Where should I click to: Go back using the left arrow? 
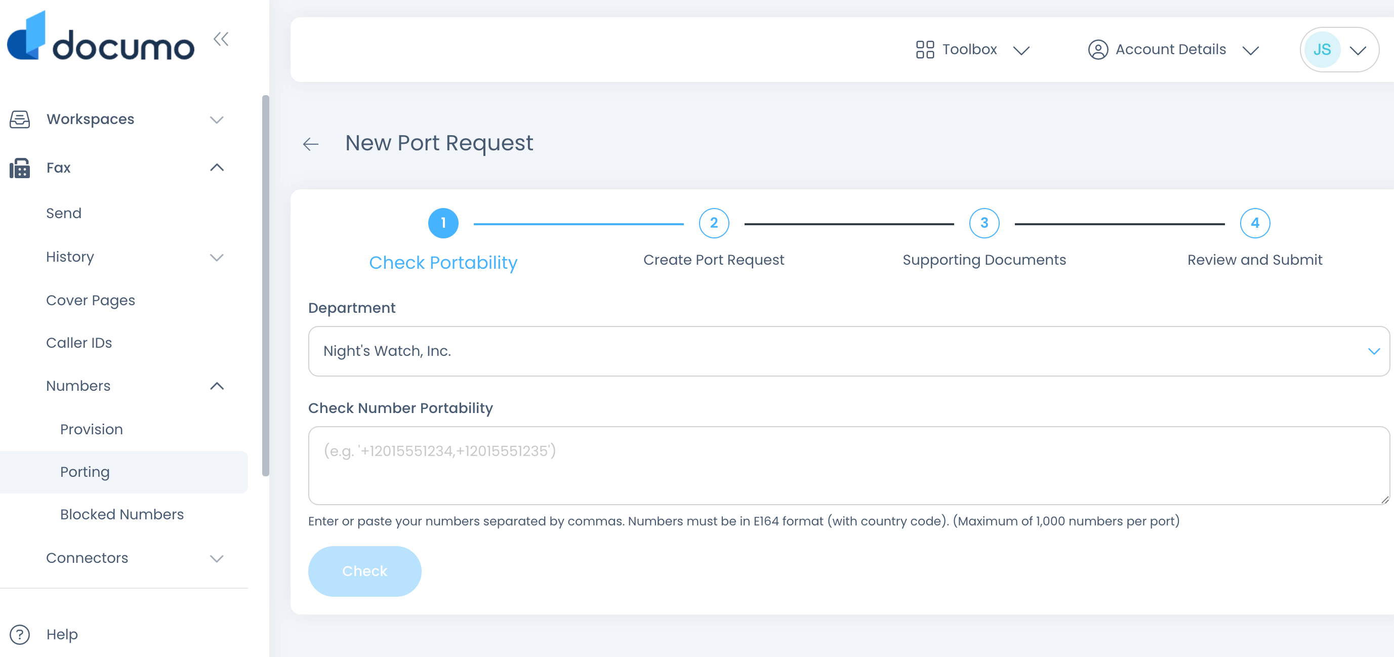311,144
